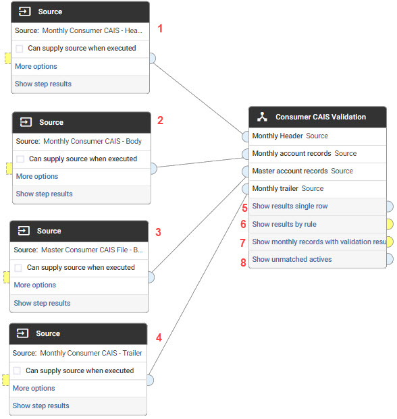The image size is (397, 419).
Task: Expand More options on the Header source step
Action: (36, 66)
